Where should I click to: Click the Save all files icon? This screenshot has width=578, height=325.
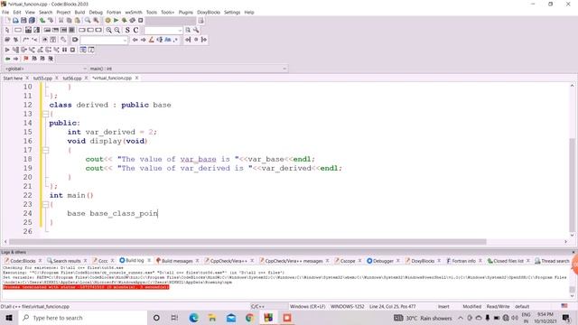pyautogui.click(x=33, y=21)
